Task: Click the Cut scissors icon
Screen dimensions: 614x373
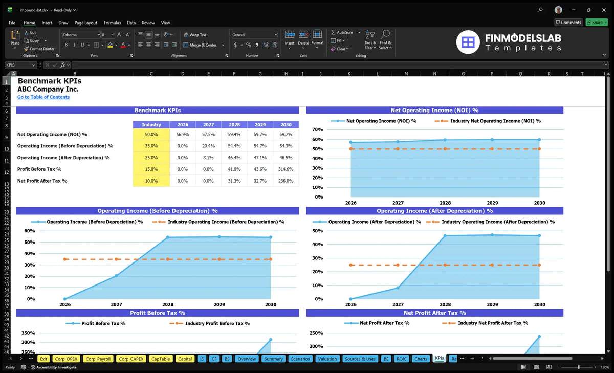Action: [26, 32]
